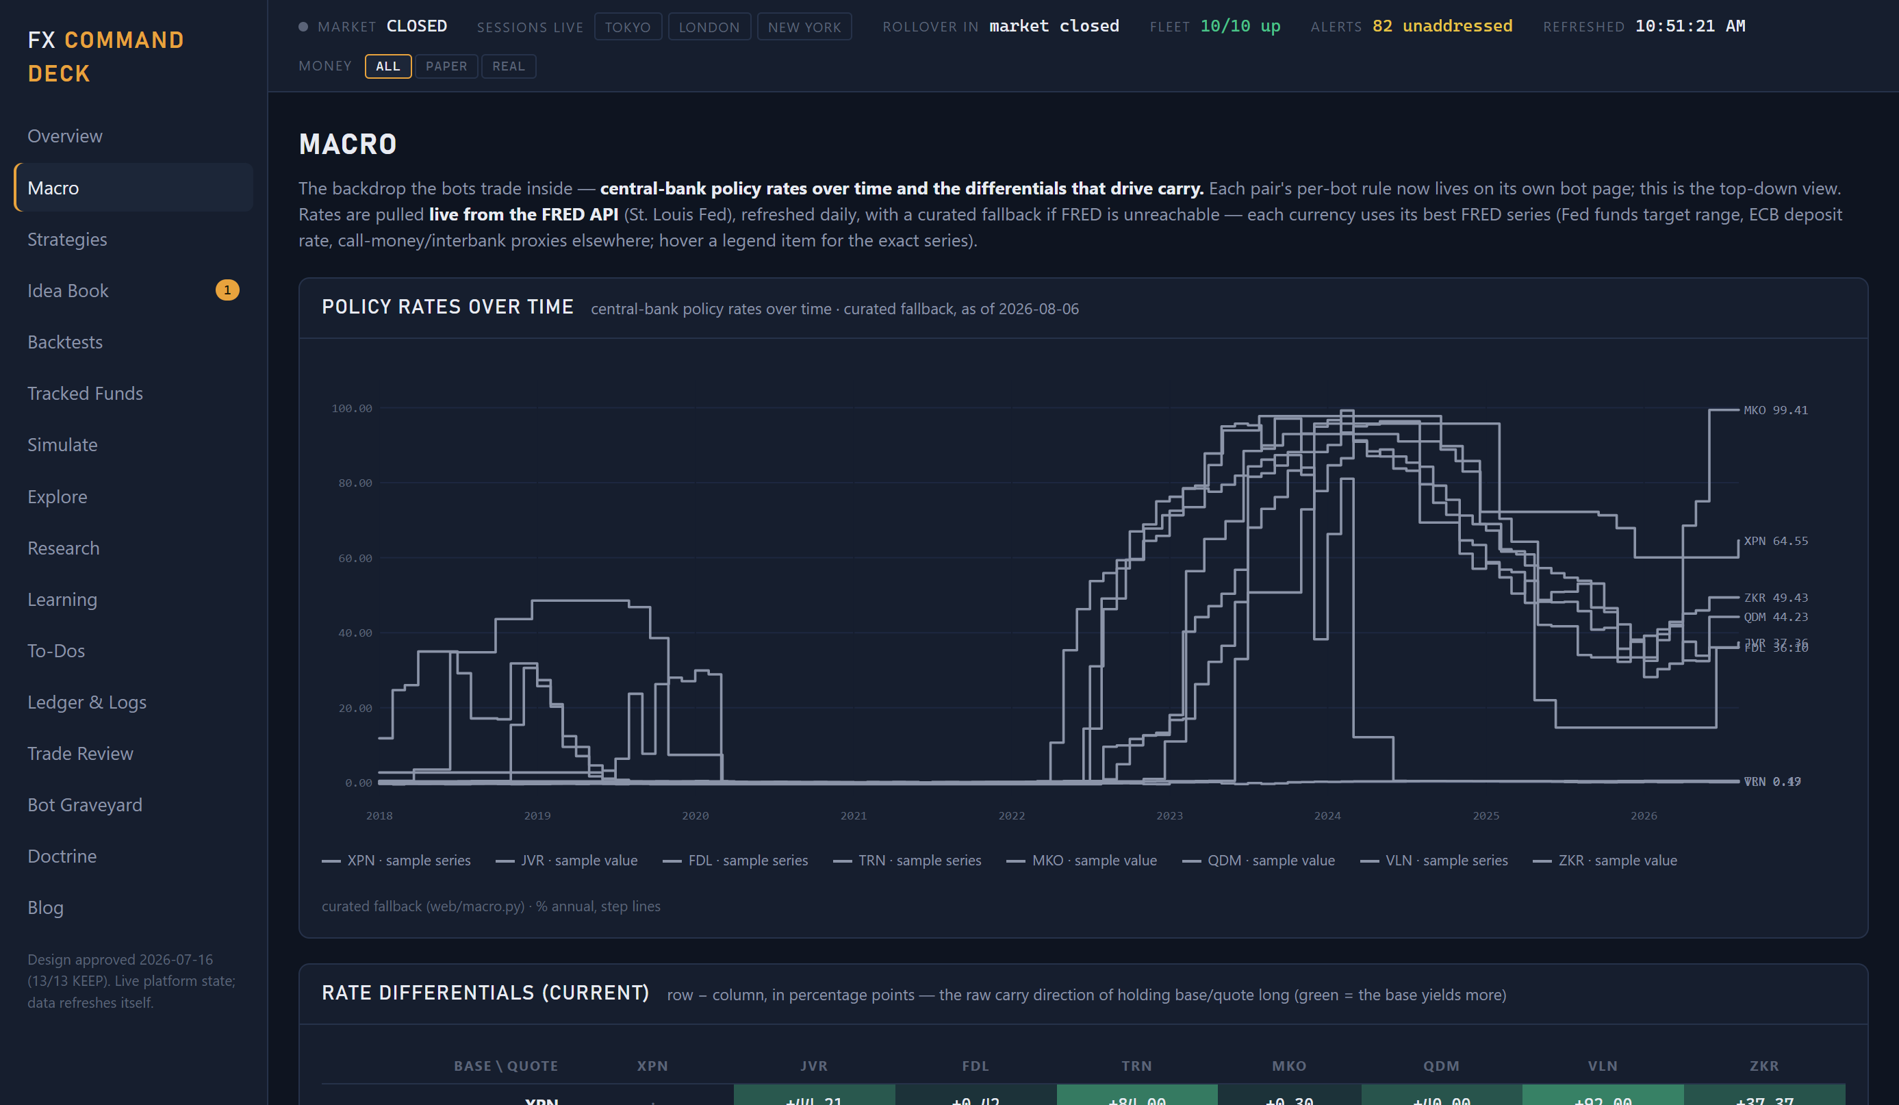Toggle JVR sample value legend item

click(x=567, y=861)
